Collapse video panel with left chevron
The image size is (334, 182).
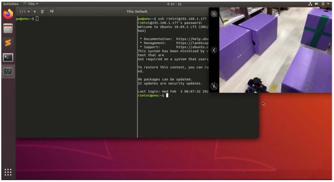coord(214,50)
